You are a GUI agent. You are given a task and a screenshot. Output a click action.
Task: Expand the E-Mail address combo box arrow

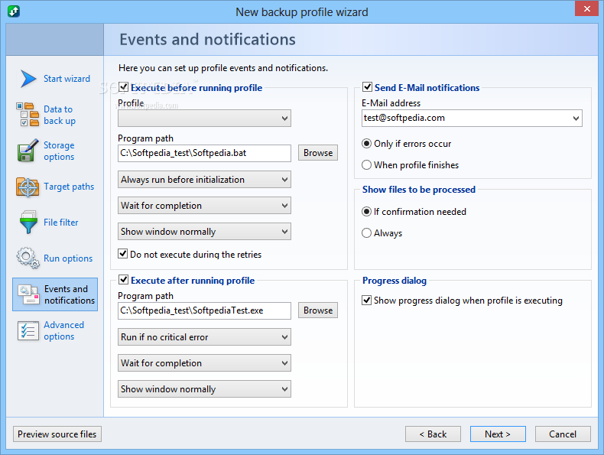[576, 119]
